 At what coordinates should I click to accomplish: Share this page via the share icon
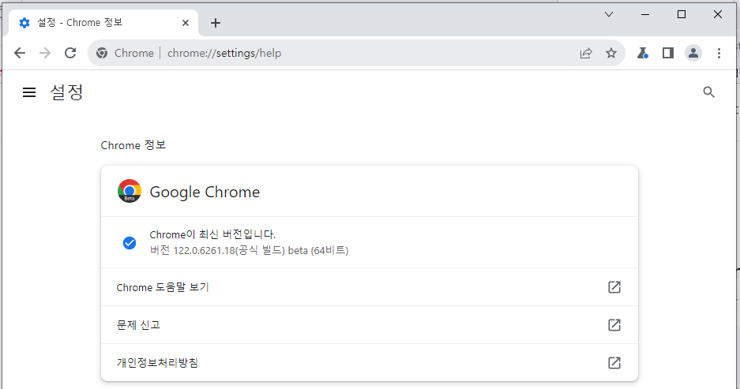click(586, 53)
